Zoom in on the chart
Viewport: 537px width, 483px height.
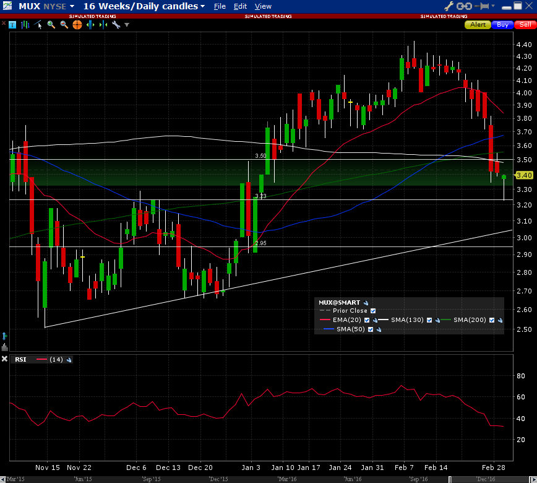(51, 25)
